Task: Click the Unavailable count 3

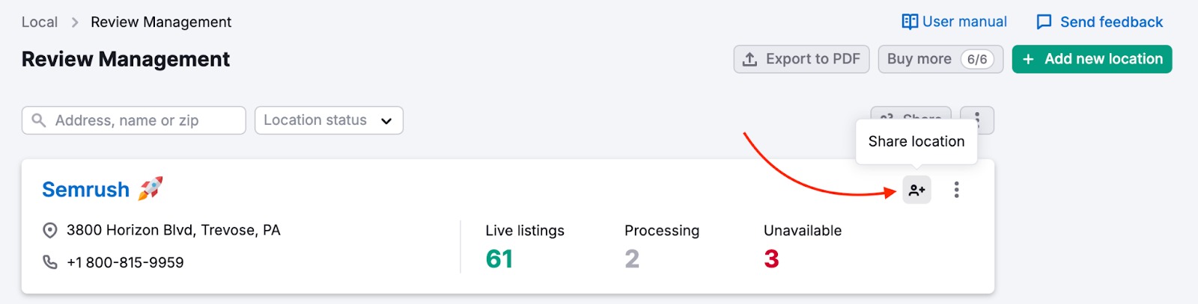Action: [x=771, y=259]
